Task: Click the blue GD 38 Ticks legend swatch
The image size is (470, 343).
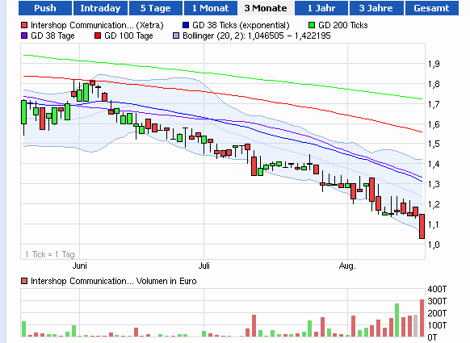Action: coord(186,25)
